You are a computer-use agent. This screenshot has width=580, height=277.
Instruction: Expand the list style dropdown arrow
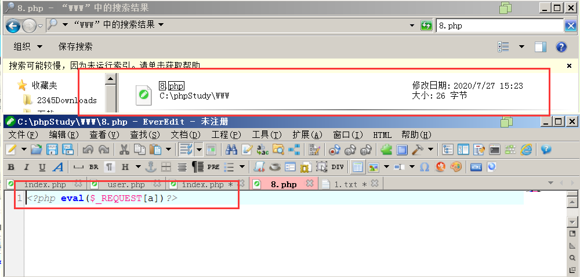(242, 167)
